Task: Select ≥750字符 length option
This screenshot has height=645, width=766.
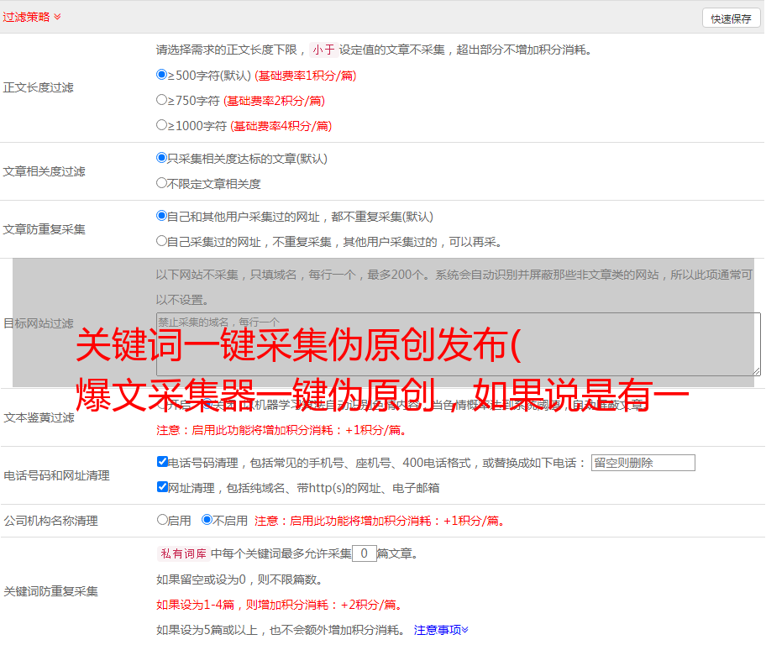Action: (161, 100)
